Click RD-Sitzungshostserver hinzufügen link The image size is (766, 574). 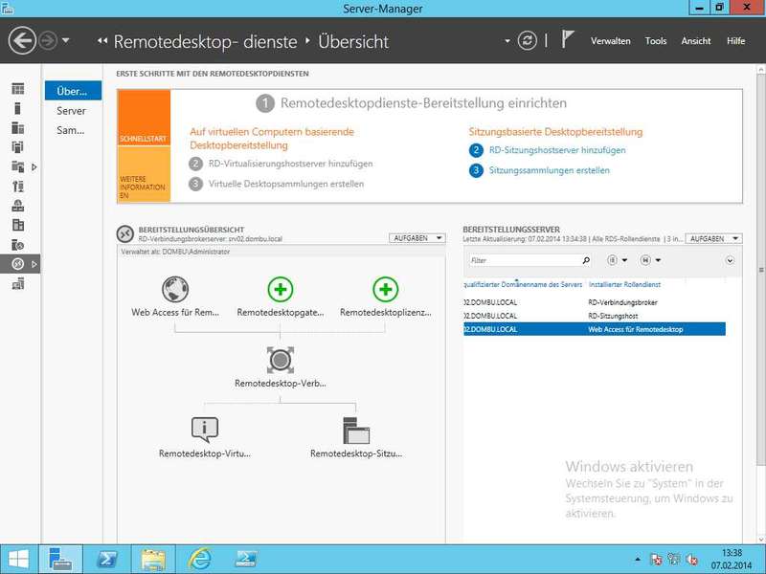556,150
